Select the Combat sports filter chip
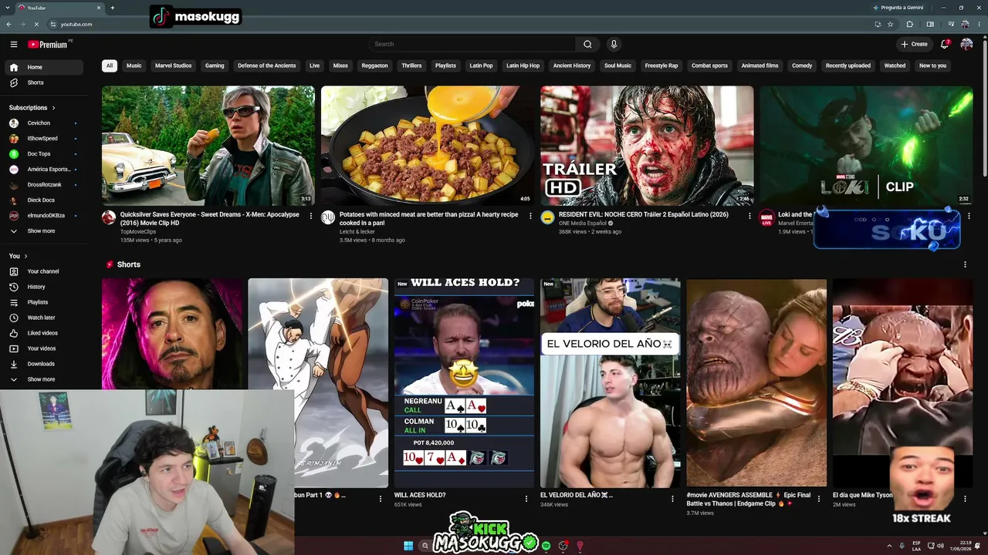This screenshot has height=555, width=988. coord(709,66)
